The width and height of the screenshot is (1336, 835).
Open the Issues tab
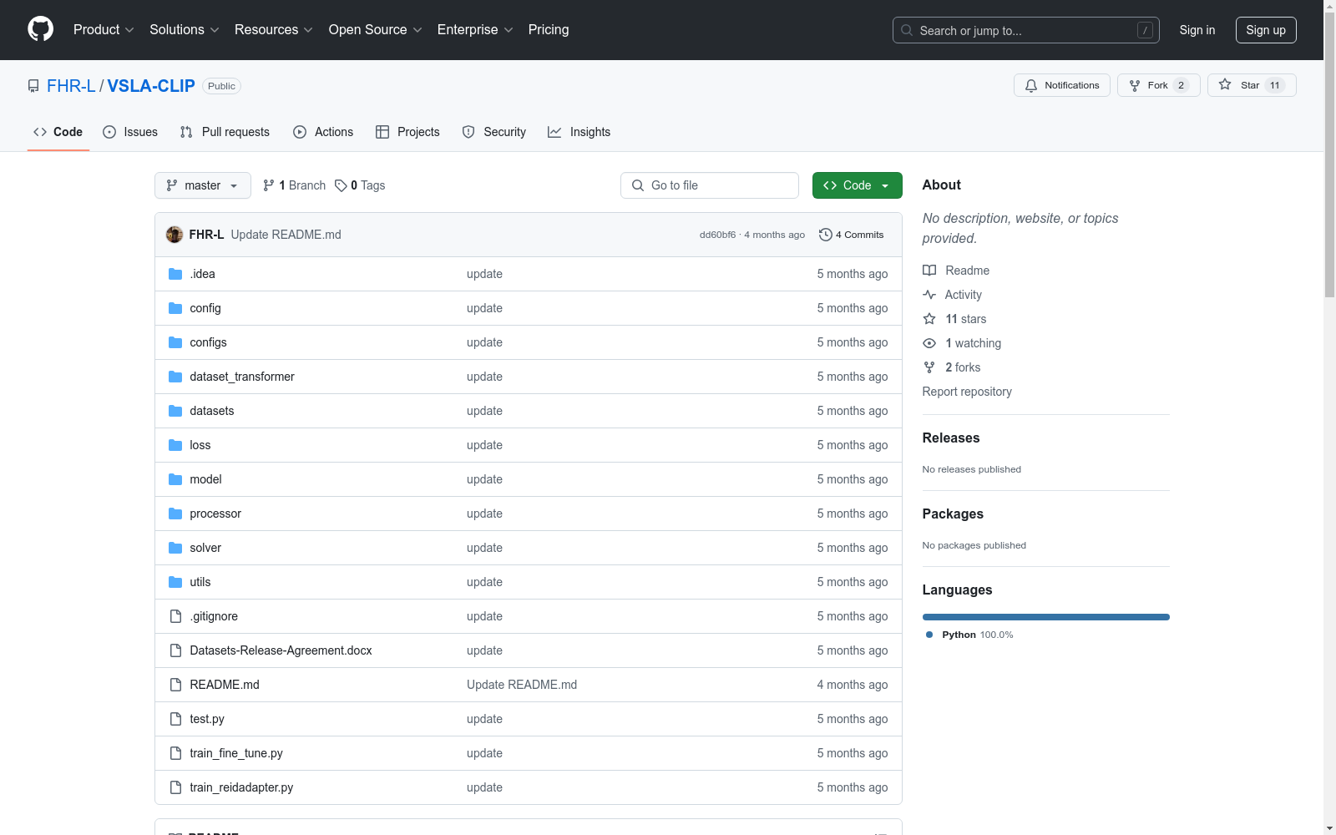tap(130, 132)
